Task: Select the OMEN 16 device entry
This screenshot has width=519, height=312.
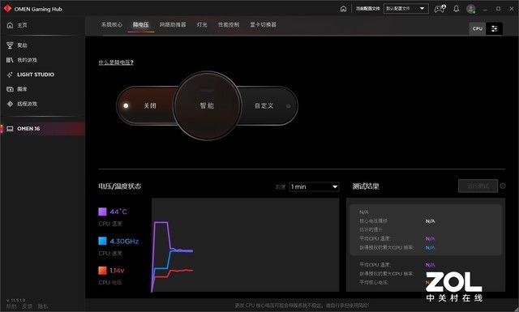Action: tap(43, 129)
